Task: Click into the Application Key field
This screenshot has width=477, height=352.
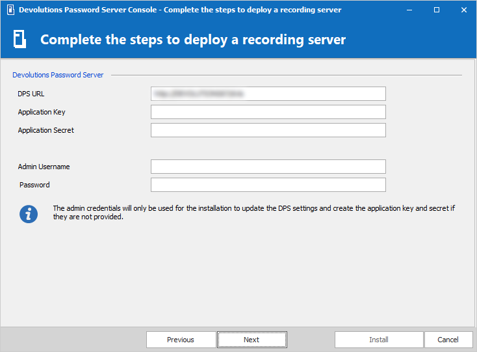Action: [268, 112]
